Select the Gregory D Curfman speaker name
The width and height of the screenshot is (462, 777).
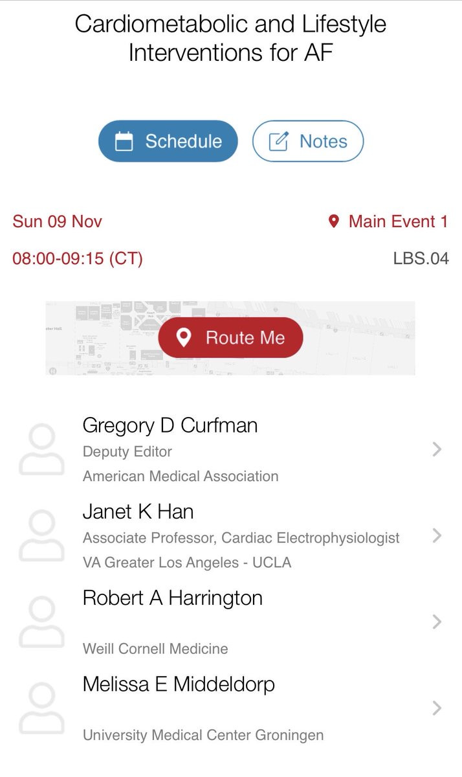click(x=170, y=425)
